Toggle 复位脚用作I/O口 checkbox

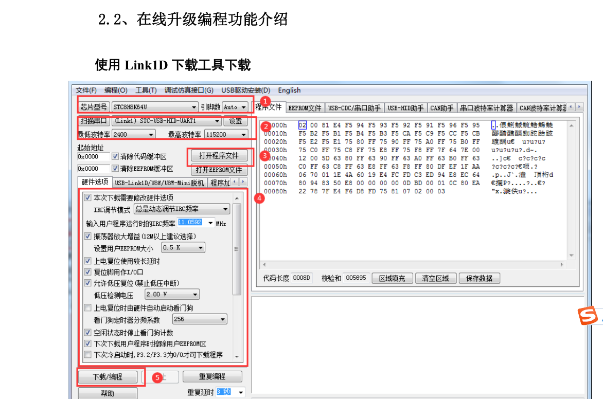[87, 272]
